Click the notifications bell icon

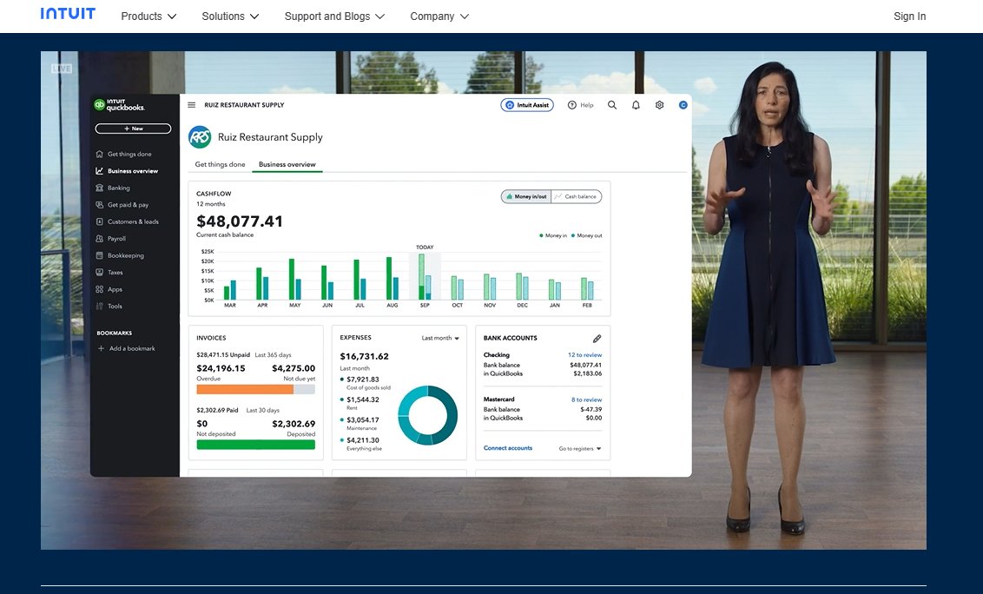(636, 105)
